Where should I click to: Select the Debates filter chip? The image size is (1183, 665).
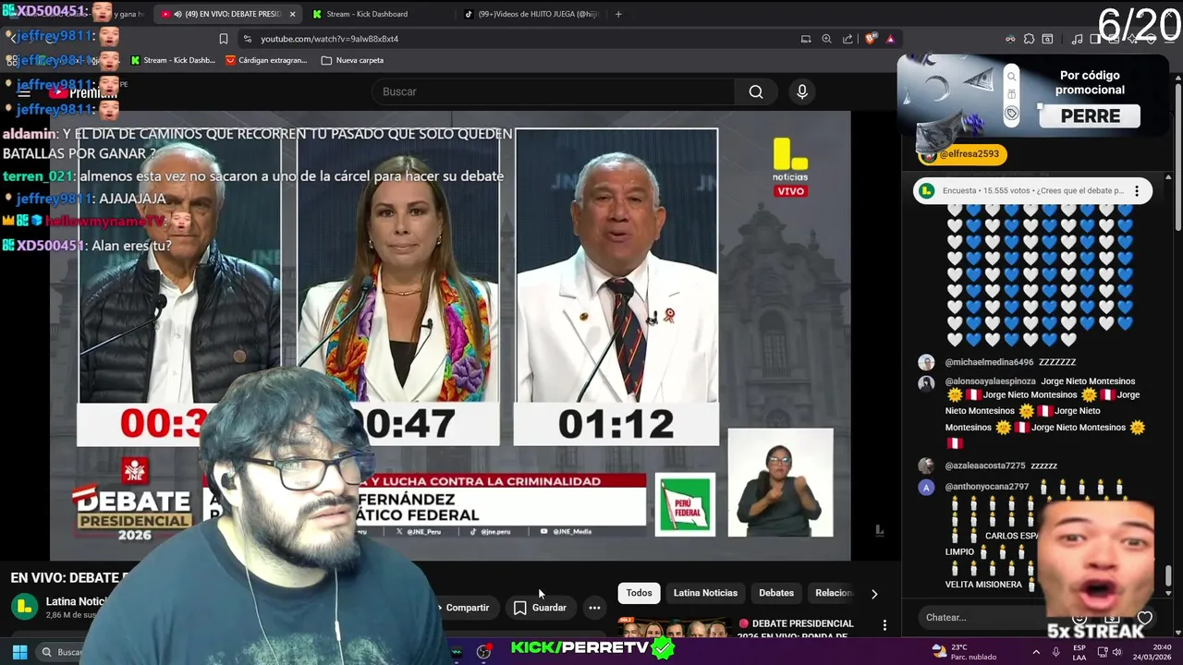point(776,593)
